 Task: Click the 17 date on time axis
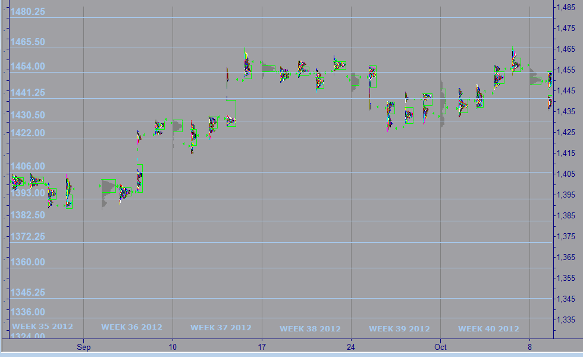[262, 346]
